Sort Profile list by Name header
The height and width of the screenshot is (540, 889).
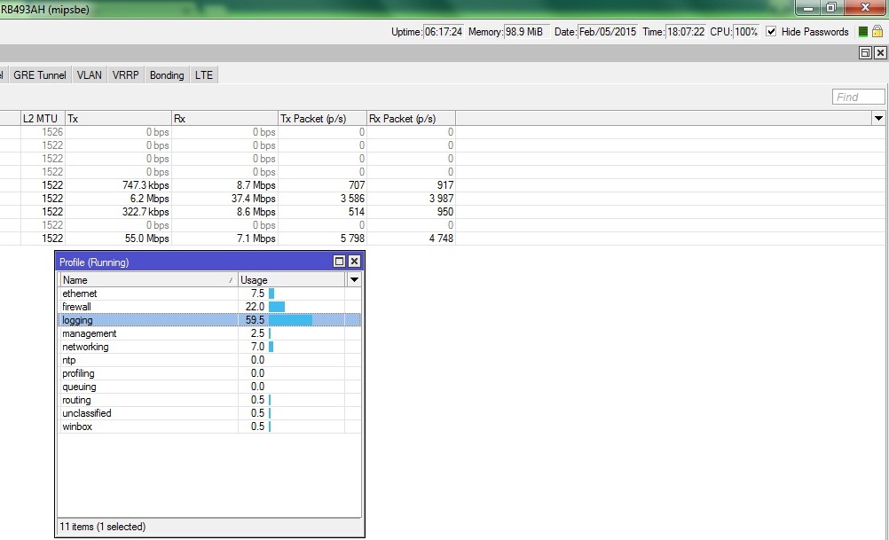tap(148, 280)
